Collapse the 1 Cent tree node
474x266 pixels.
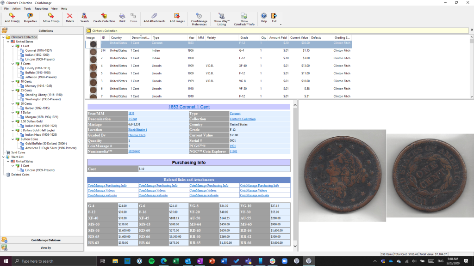[12, 46]
